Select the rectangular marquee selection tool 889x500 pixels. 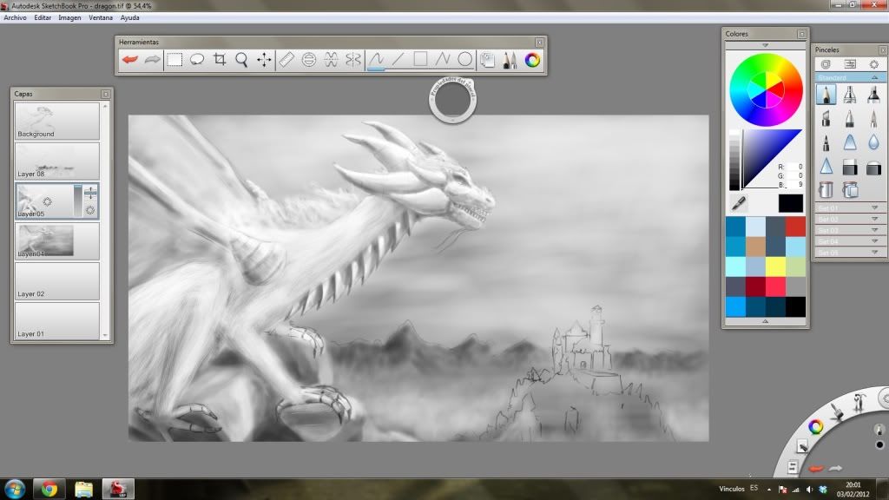pyautogui.click(x=175, y=60)
